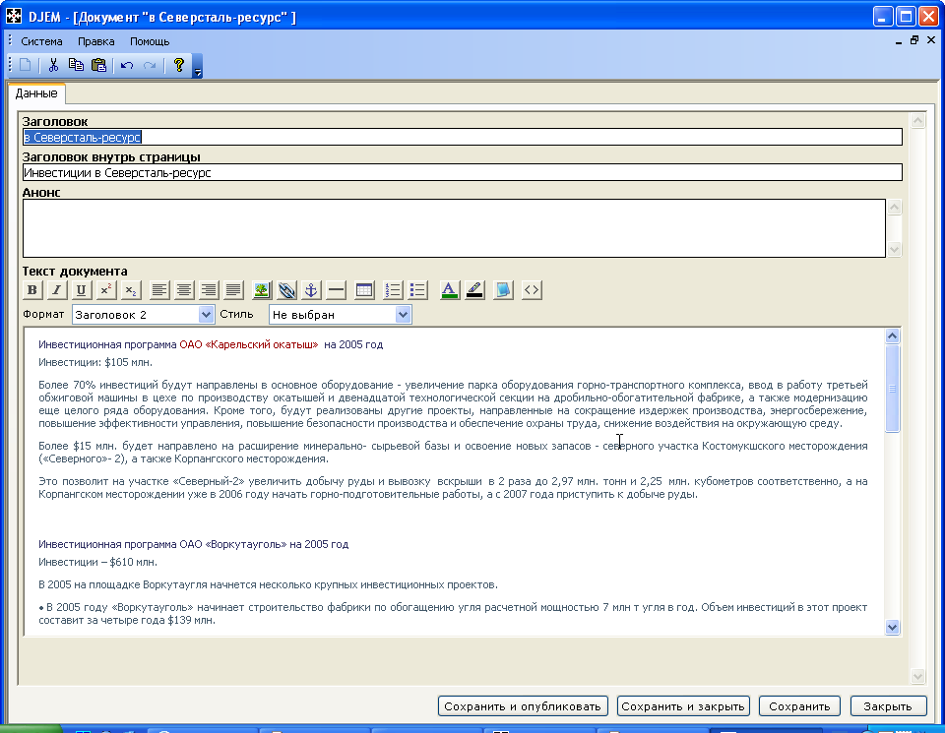945x733 pixels.
Task: Toggle underline formatting
Action: (81, 290)
